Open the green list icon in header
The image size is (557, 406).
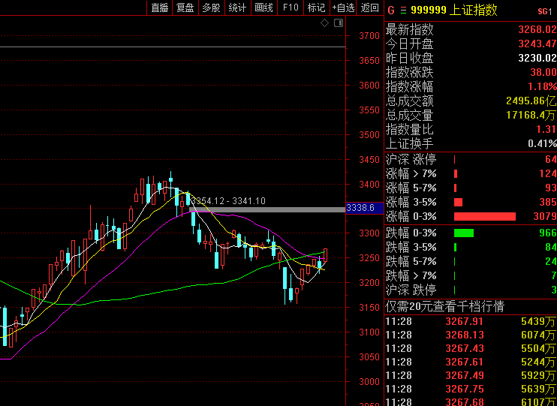(x=403, y=11)
